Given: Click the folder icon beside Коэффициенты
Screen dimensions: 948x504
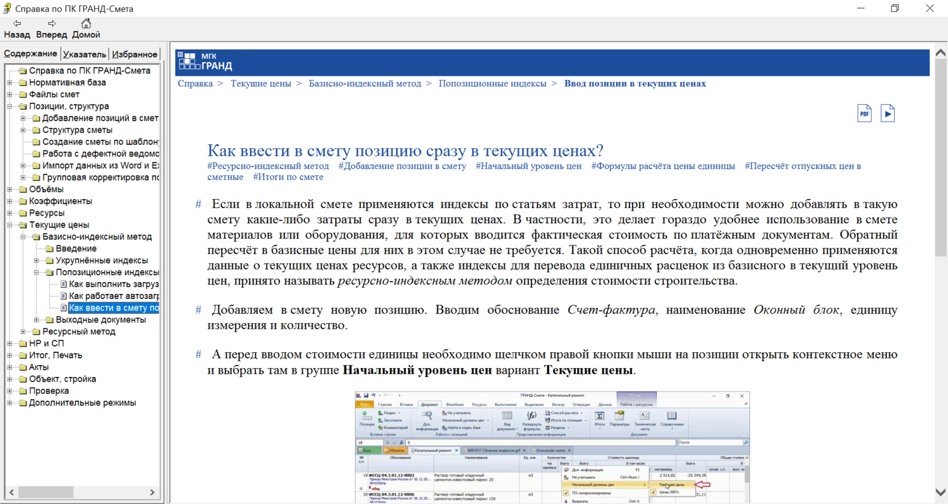Looking at the screenshot, I should click(x=23, y=202).
